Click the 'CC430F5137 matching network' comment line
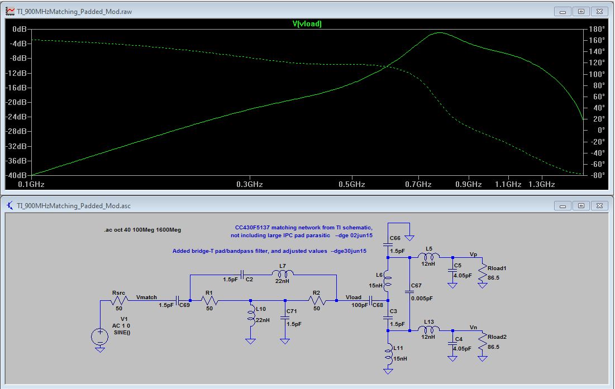This screenshot has height=389, width=615. pyautogui.click(x=303, y=227)
